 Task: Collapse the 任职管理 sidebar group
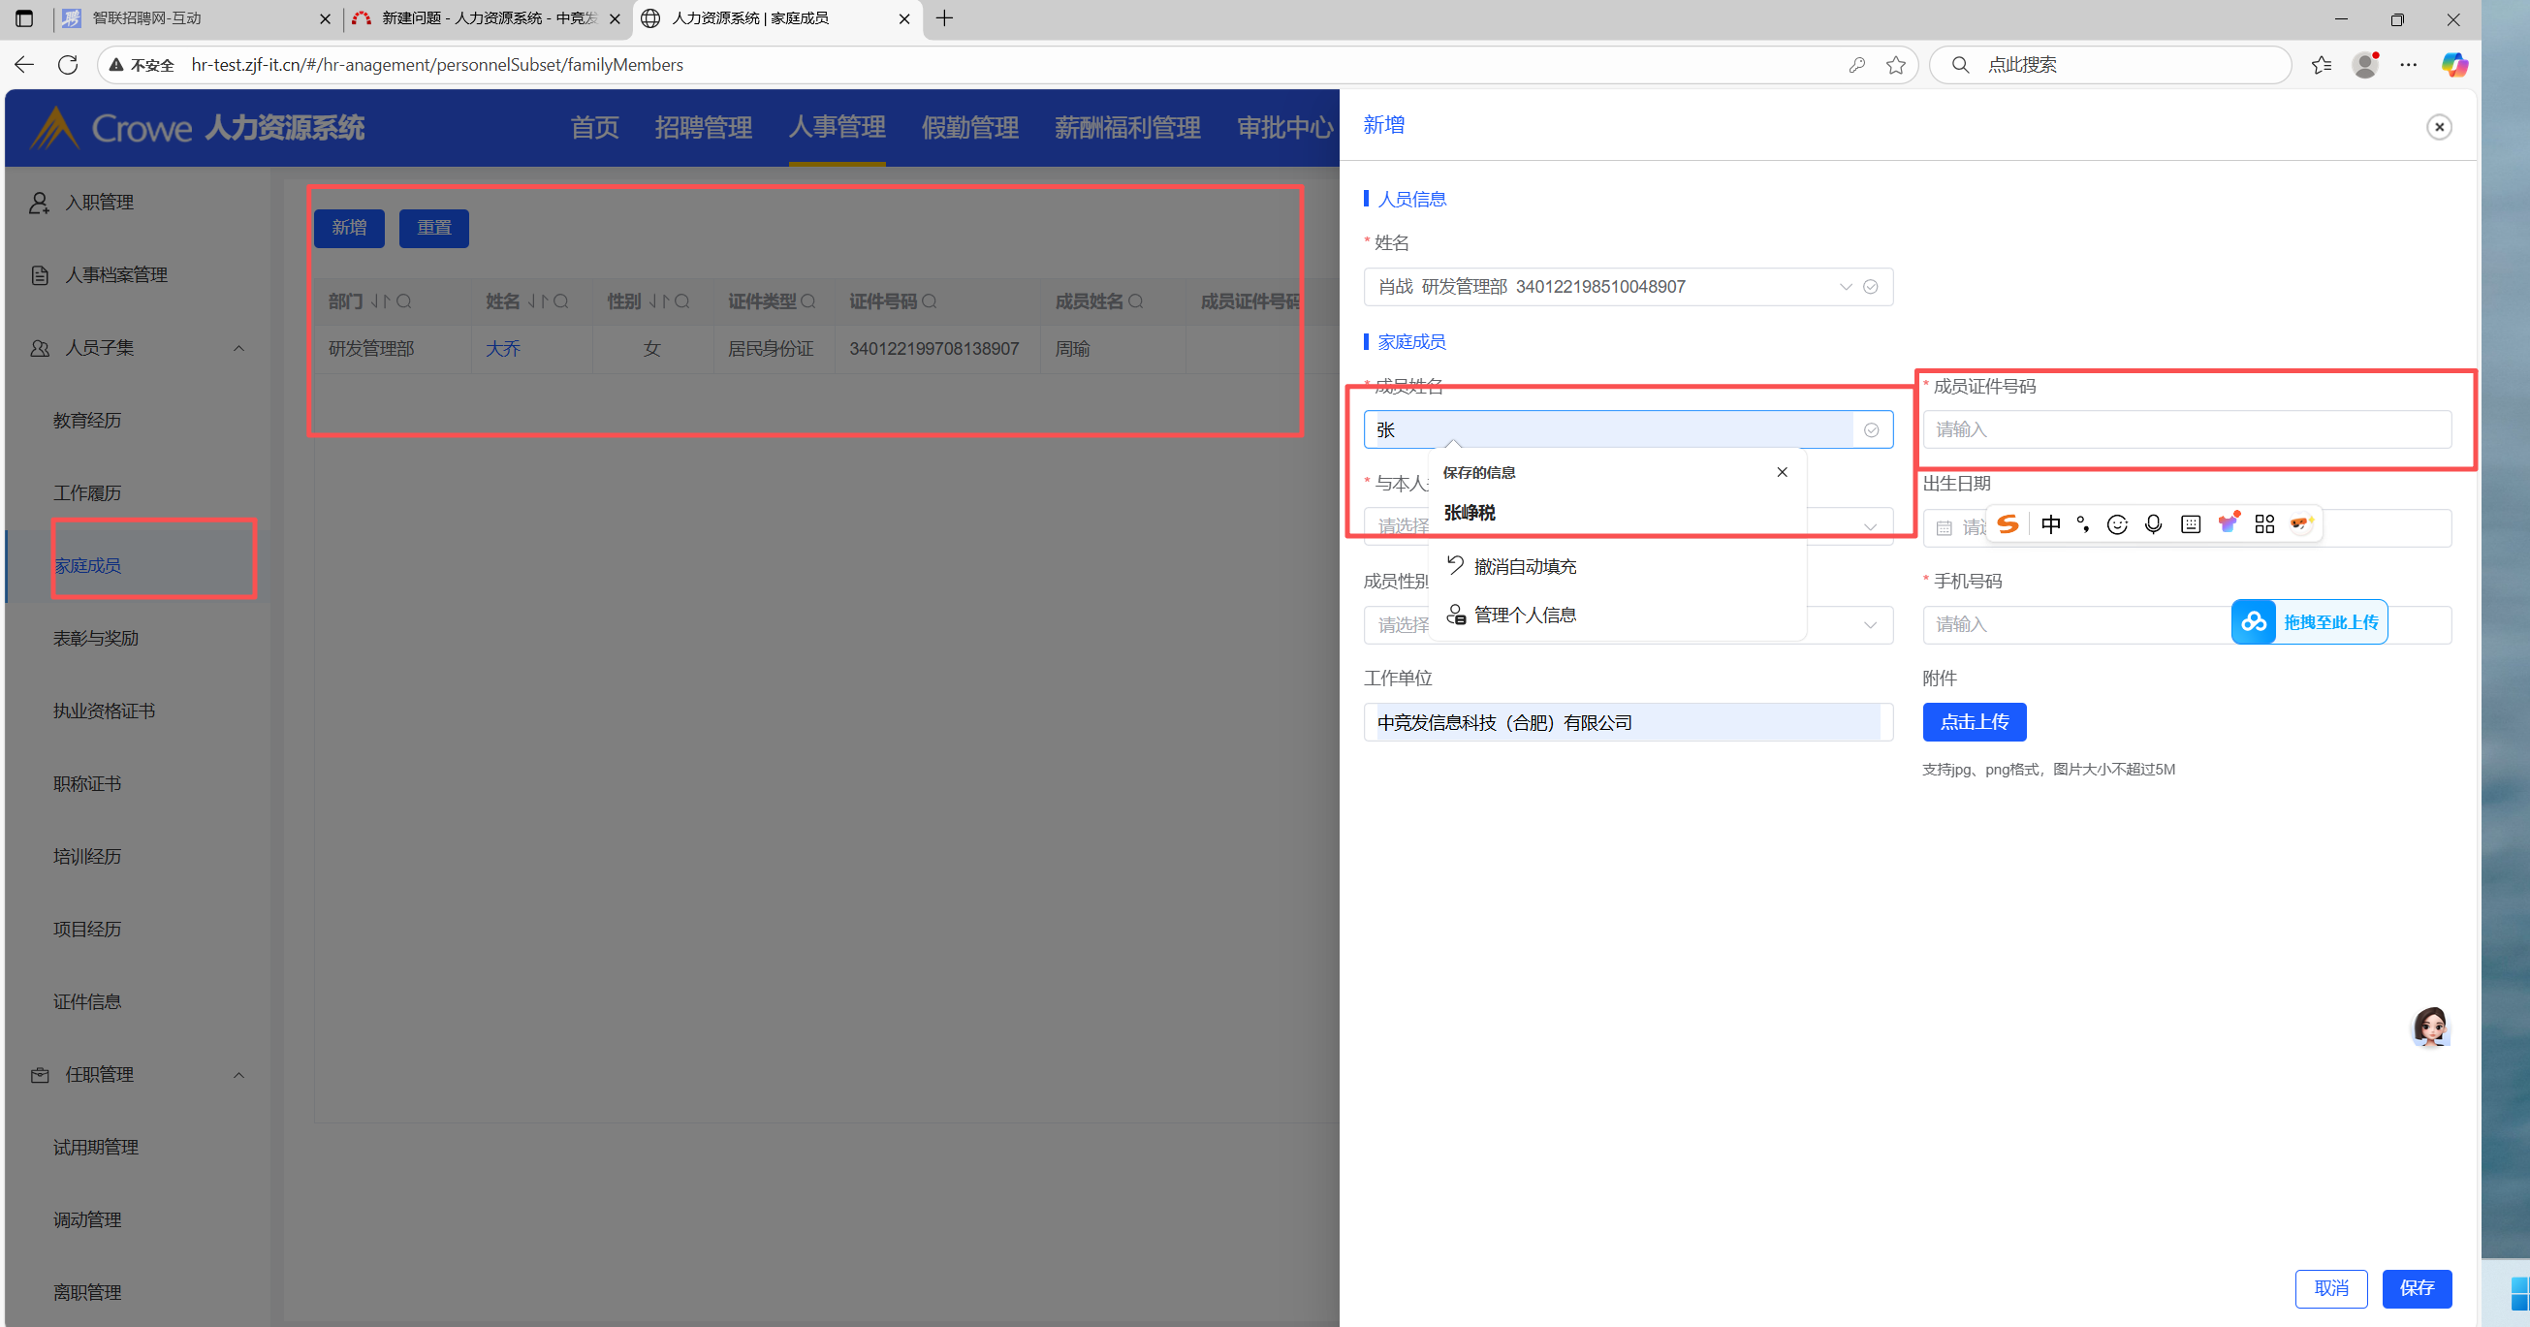238,1075
